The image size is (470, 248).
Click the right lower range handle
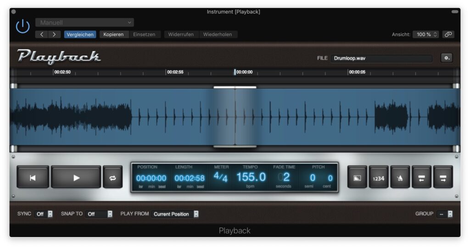point(456,149)
